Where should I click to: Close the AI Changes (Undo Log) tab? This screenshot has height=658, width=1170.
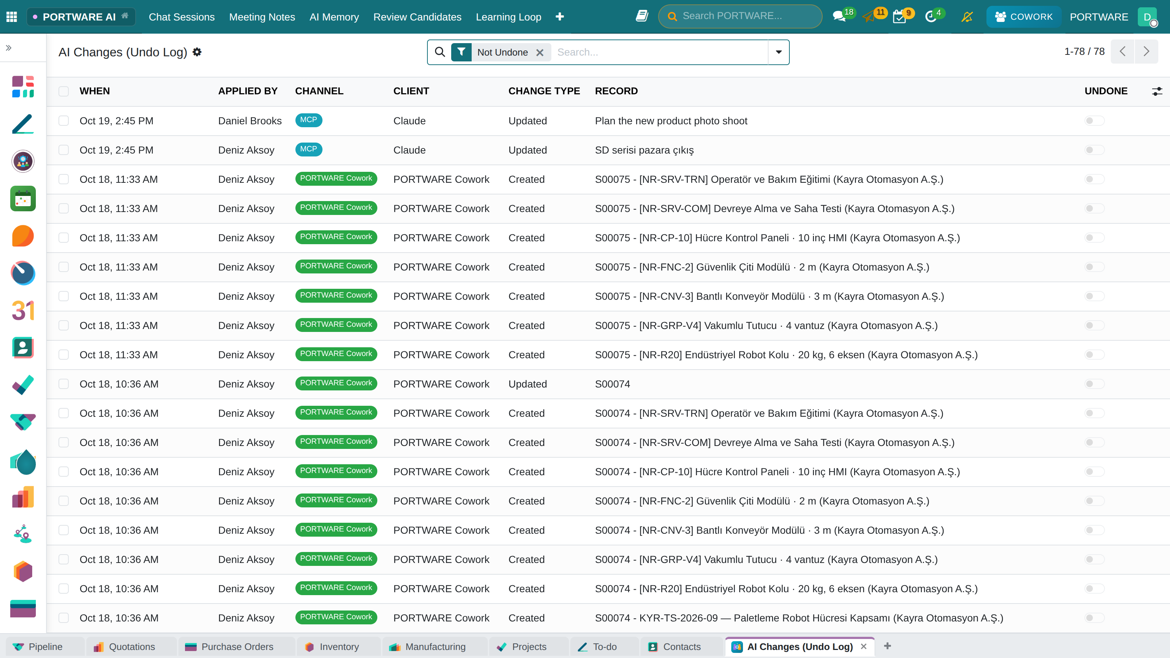click(863, 646)
